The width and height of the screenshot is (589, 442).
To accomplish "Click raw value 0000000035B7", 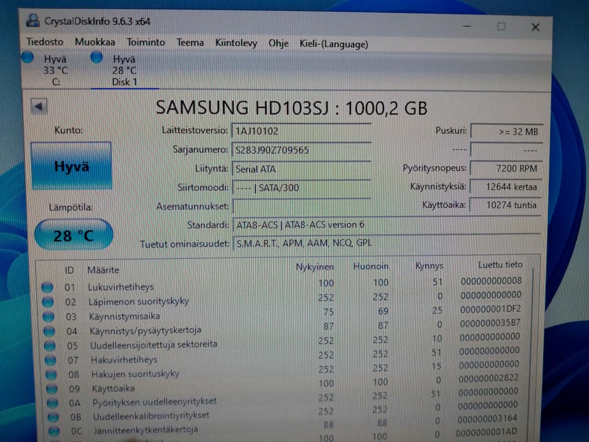I will [x=490, y=323].
